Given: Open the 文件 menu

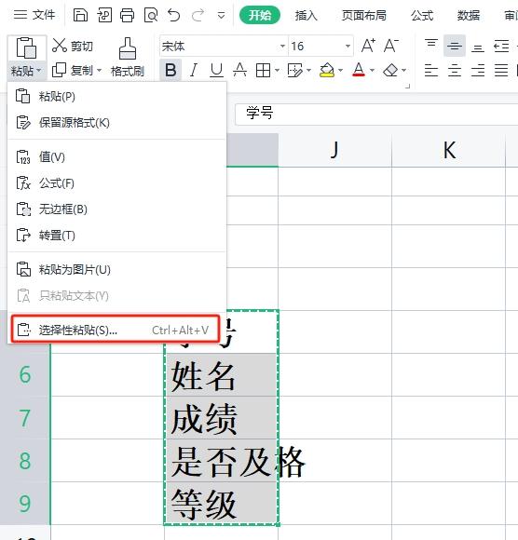Looking at the screenshot, I should coord(34,15).
